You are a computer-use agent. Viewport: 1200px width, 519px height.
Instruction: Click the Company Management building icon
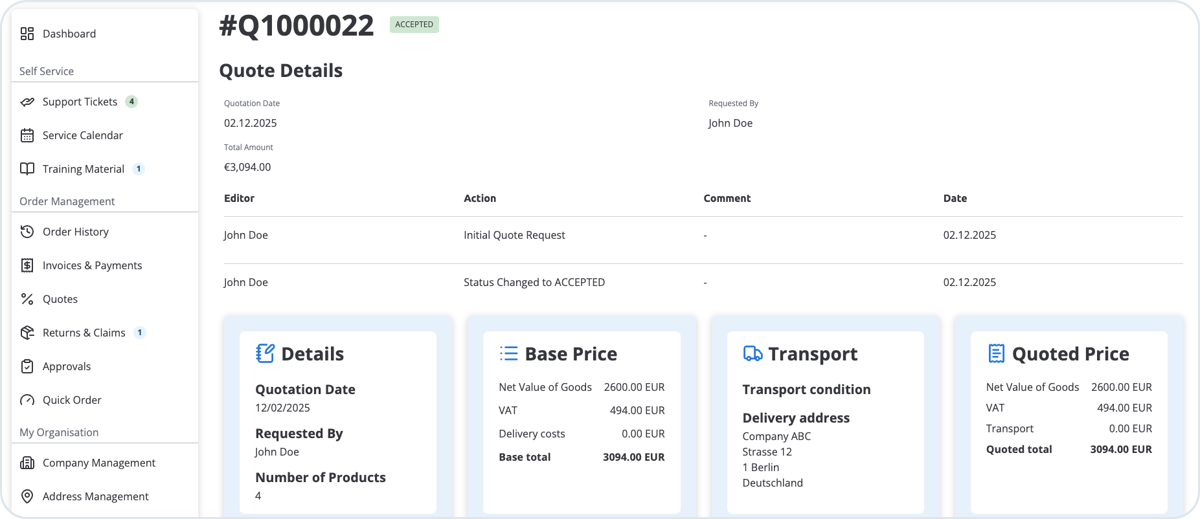(x=27, y=463)
